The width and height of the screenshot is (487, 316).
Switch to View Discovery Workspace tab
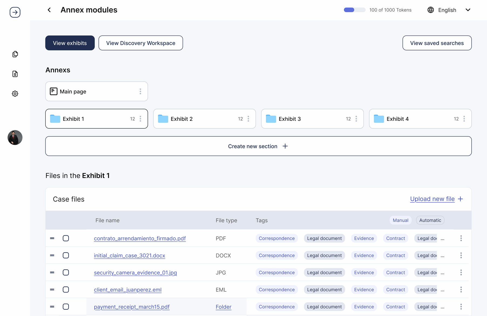(x=141, y=43)
